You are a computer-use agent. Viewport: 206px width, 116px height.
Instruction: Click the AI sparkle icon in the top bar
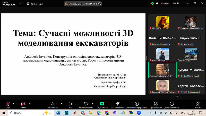[x=157, y=4]
